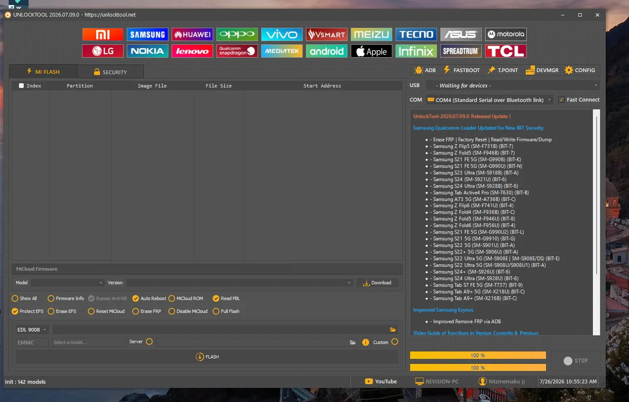Expand the COM port dropdown
The image size is (629, 402).
[490, 100]
